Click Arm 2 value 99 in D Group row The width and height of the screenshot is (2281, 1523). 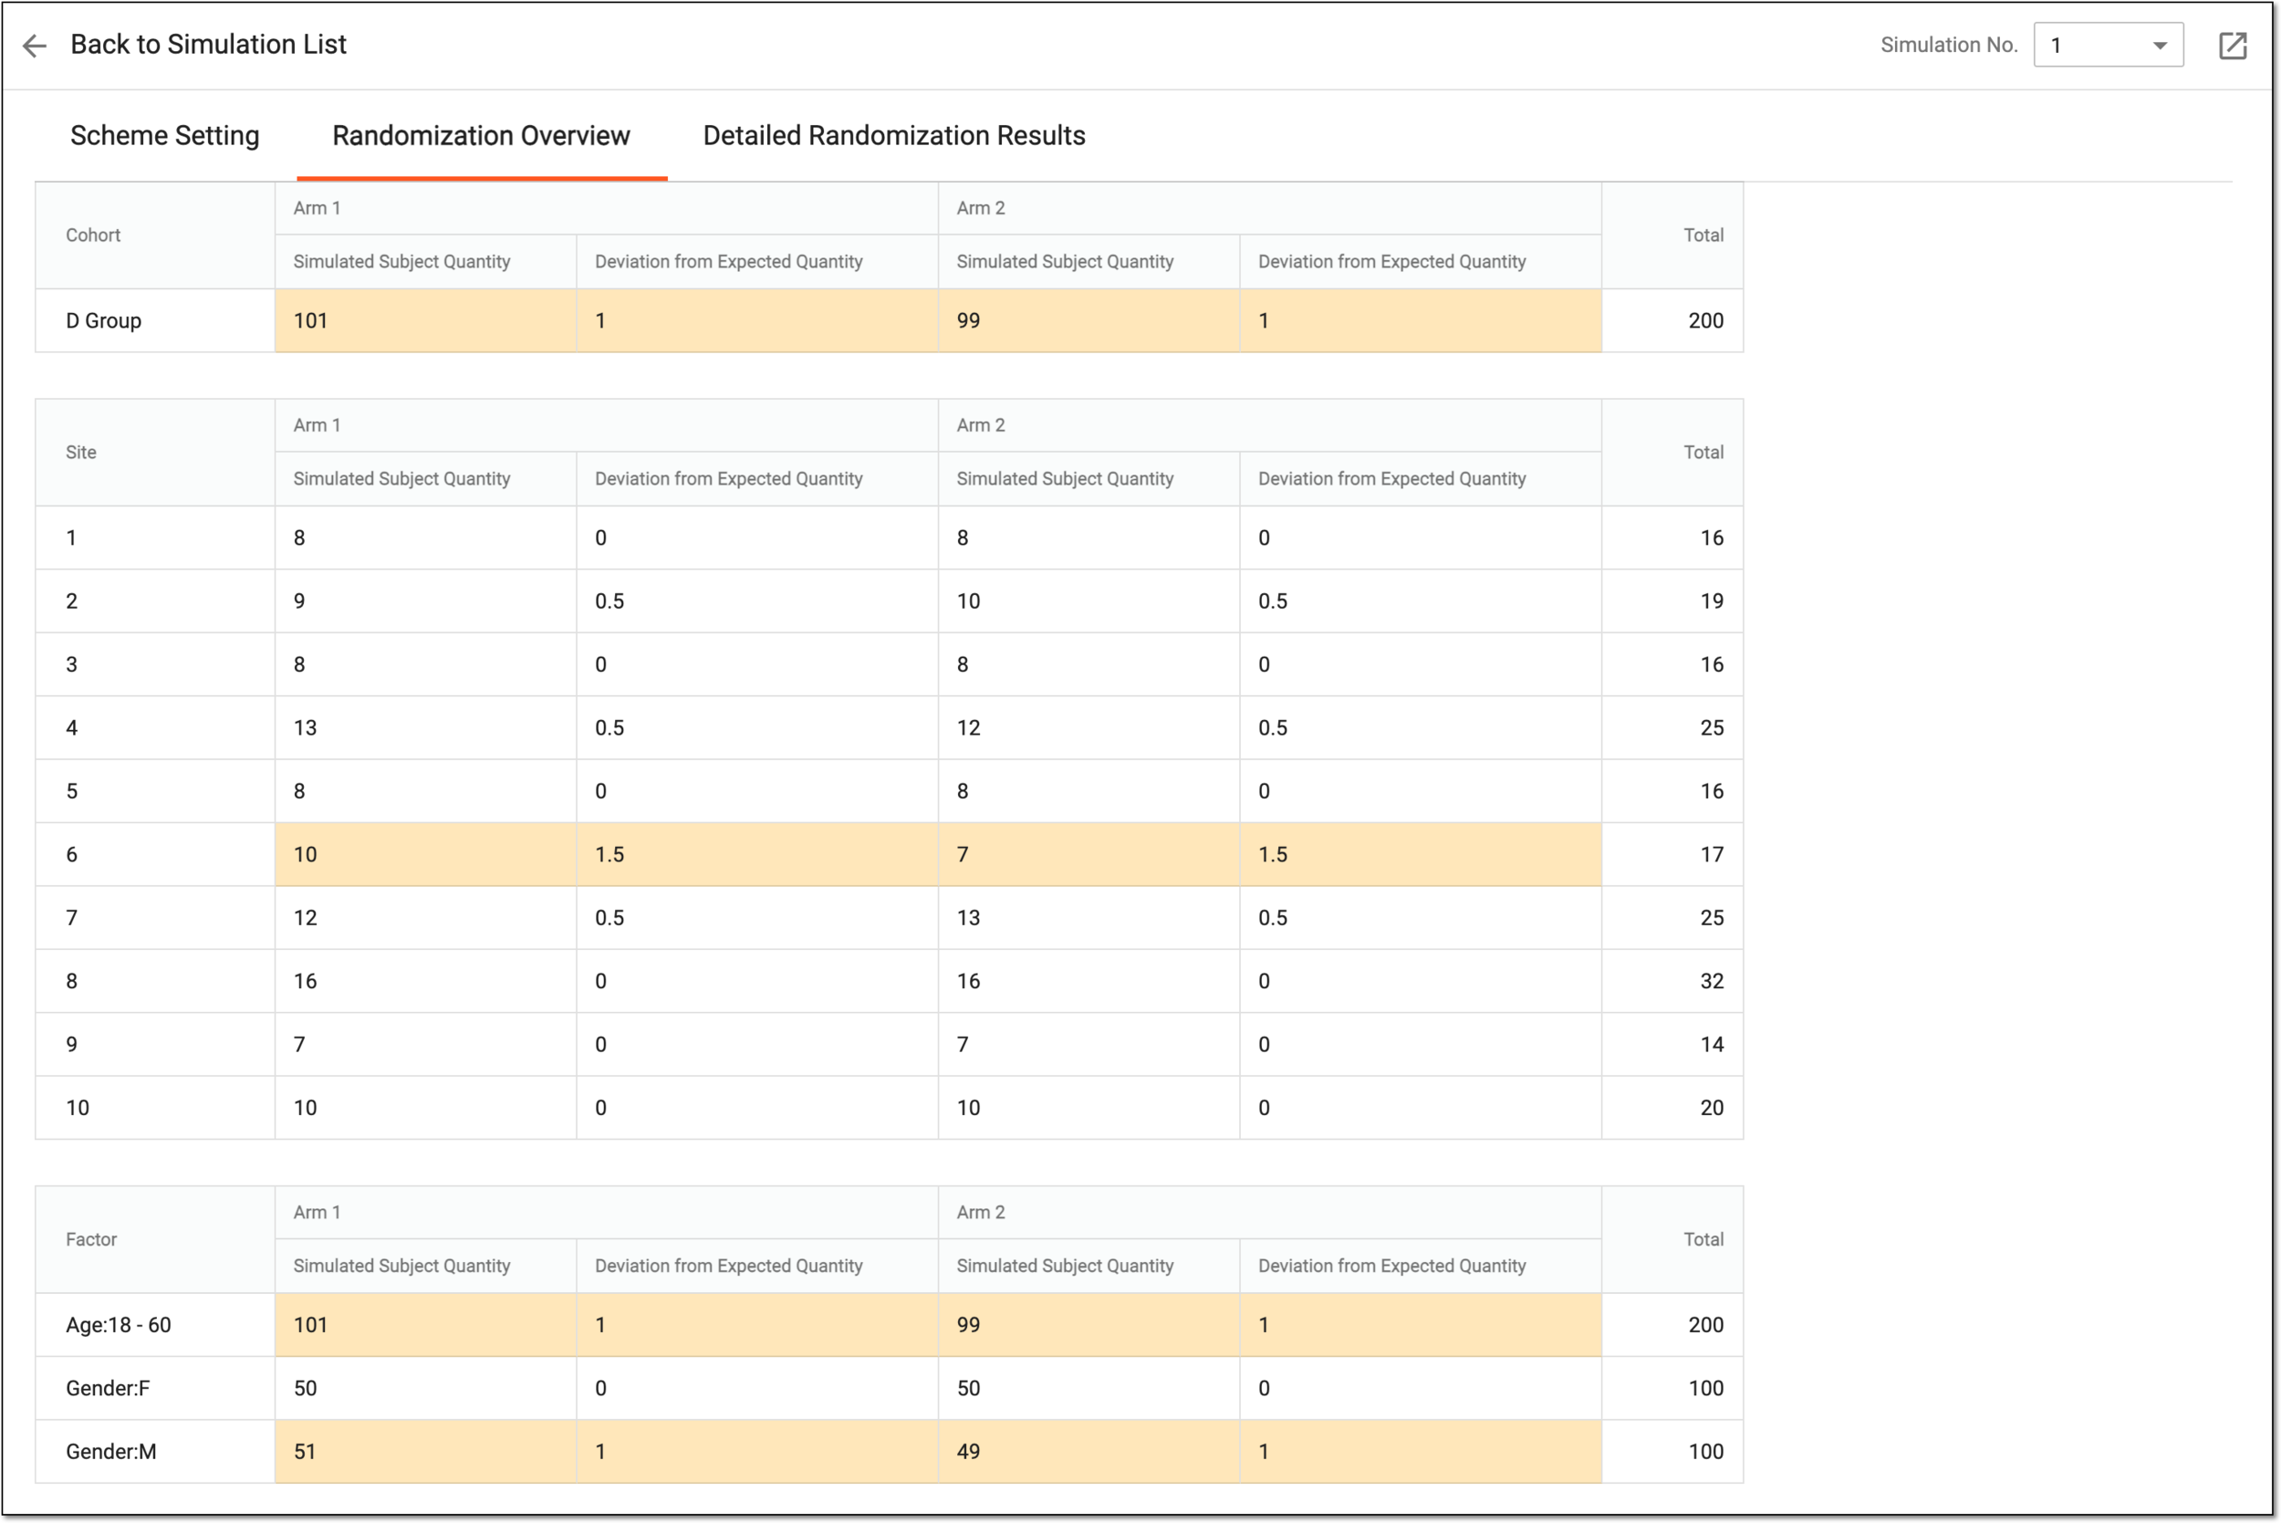point(968,320)
